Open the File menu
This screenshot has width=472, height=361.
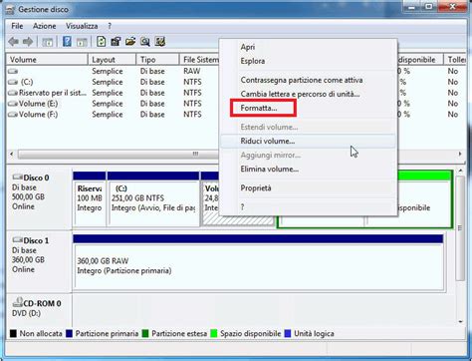pyautogui.click(x=17, y=26)
